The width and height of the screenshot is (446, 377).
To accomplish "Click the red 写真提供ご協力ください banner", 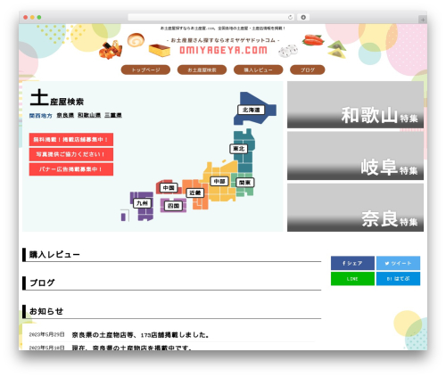I will coord(71,154).
